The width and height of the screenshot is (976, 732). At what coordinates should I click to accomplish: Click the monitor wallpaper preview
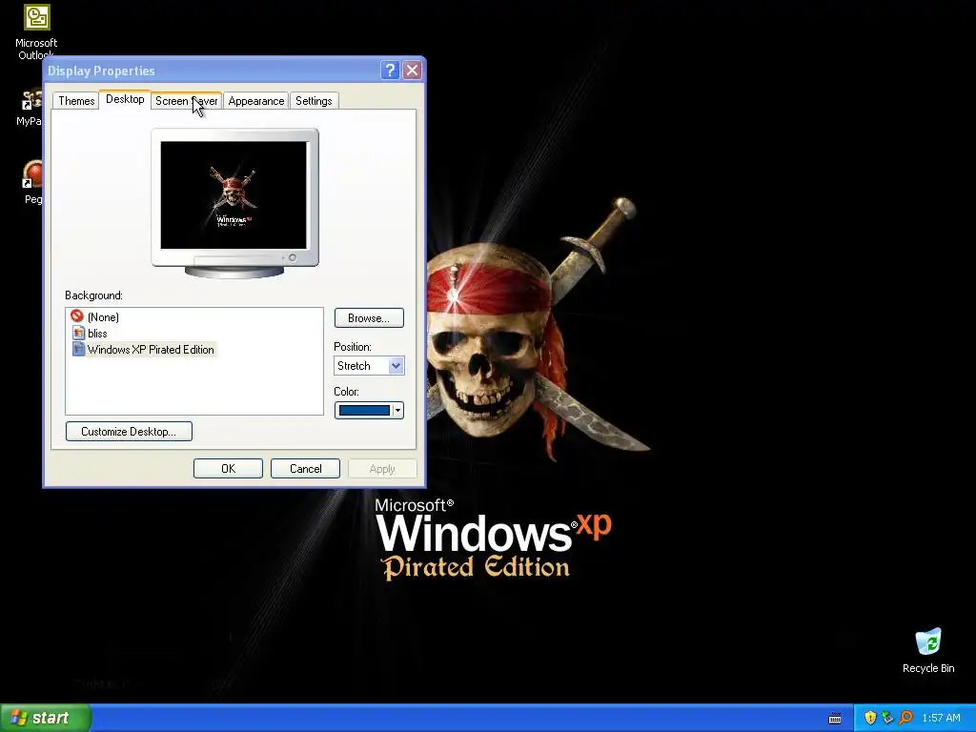(x=234, y=194)
